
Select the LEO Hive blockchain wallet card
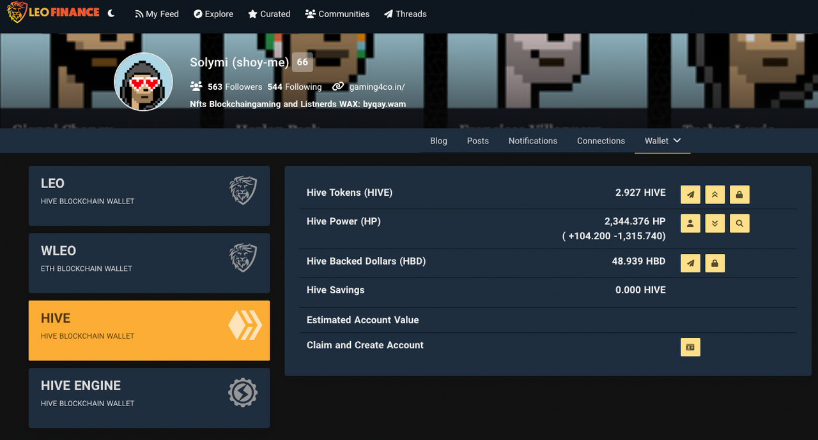(x=149, y=196)
